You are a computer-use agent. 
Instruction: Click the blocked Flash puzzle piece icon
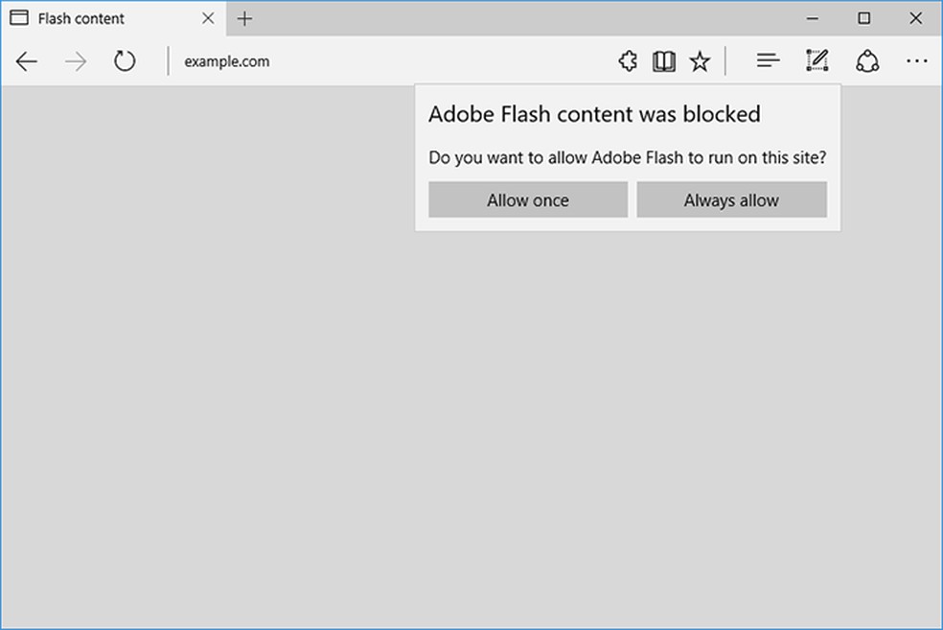628,60
